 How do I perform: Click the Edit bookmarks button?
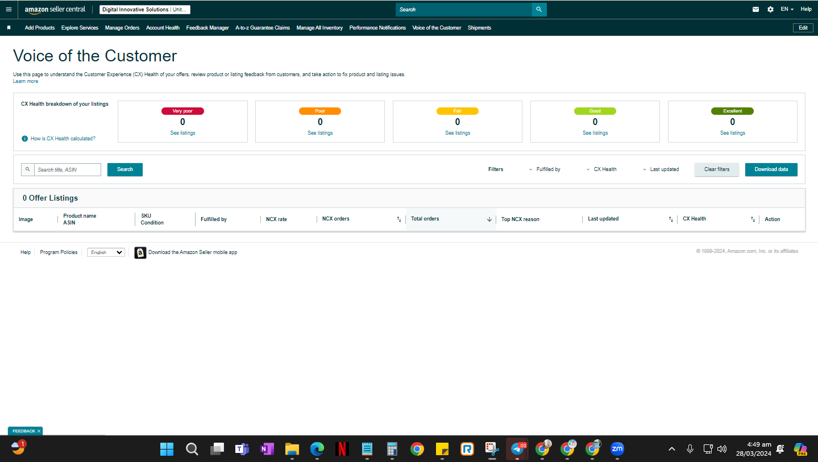pyautogui.click(x=803, y=28)
